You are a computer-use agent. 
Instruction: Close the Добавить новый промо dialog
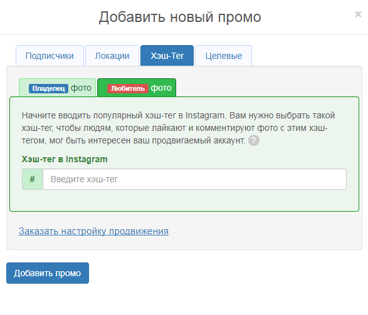(x=358, y=14)
